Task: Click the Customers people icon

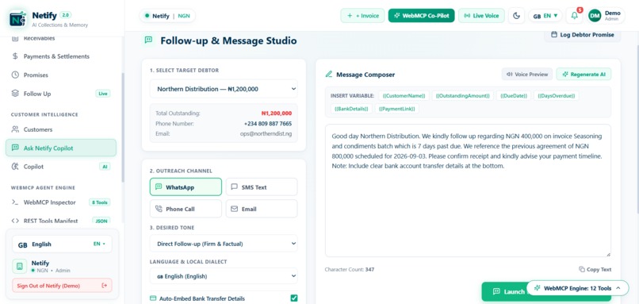Action: point(15,129)
